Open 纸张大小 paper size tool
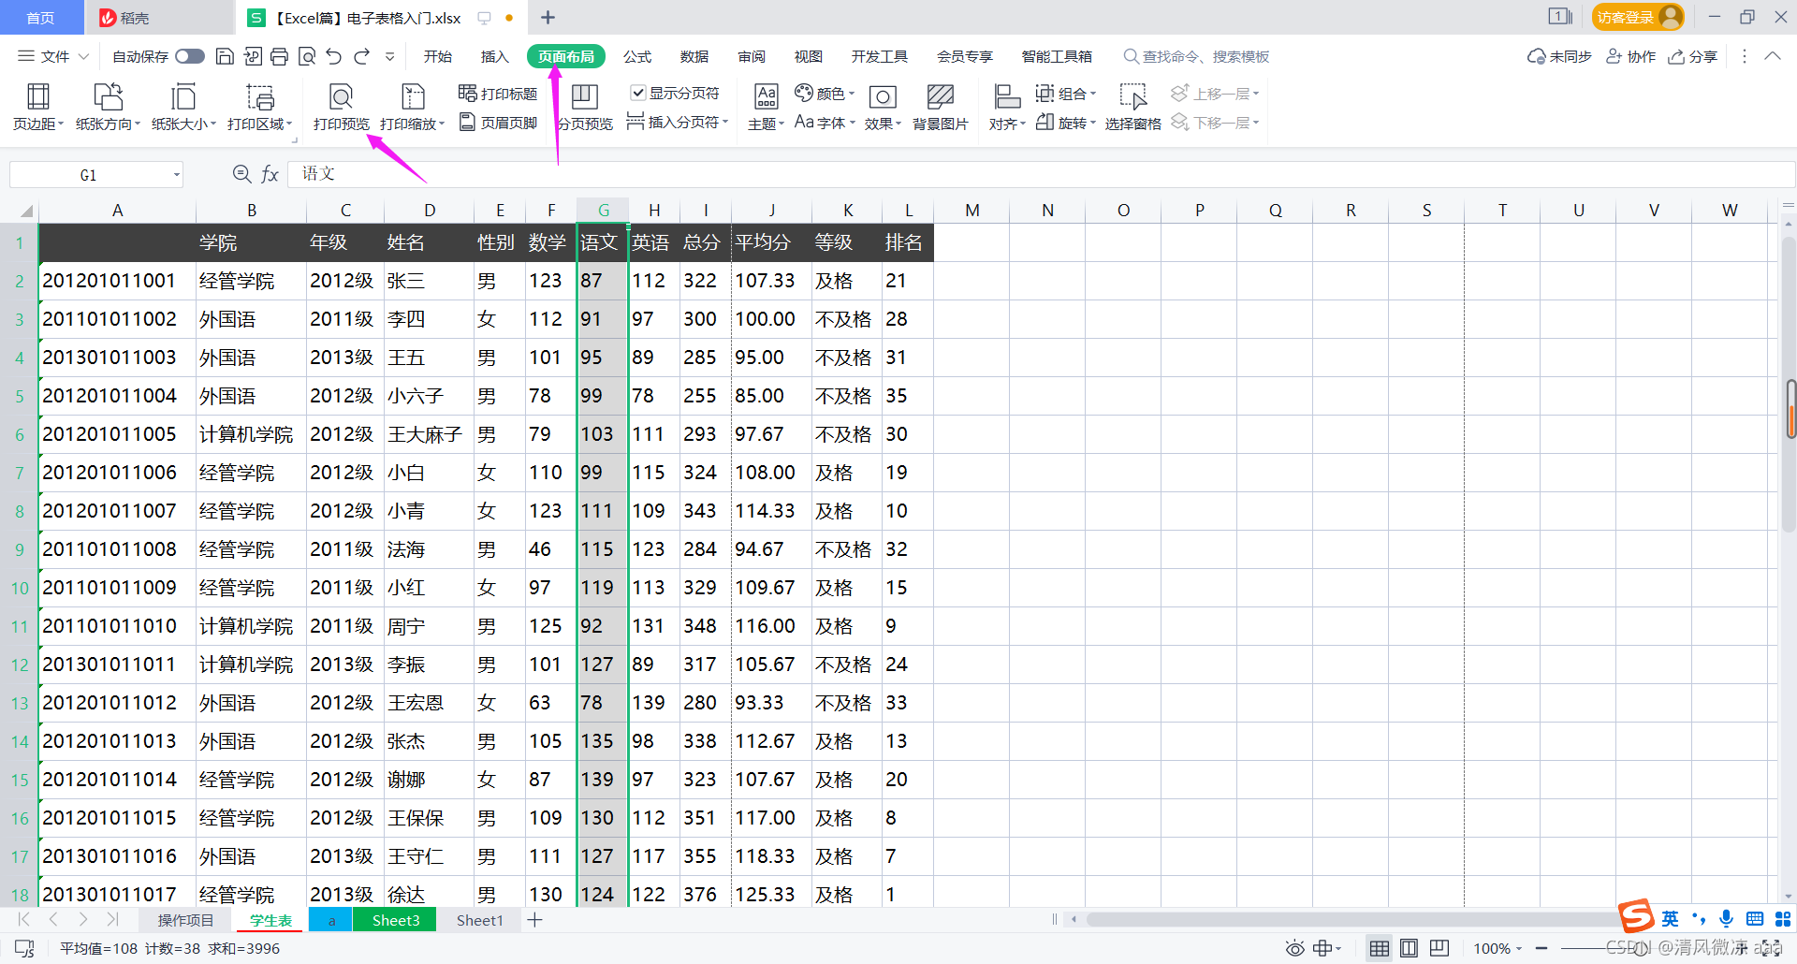 click(183, 106)
